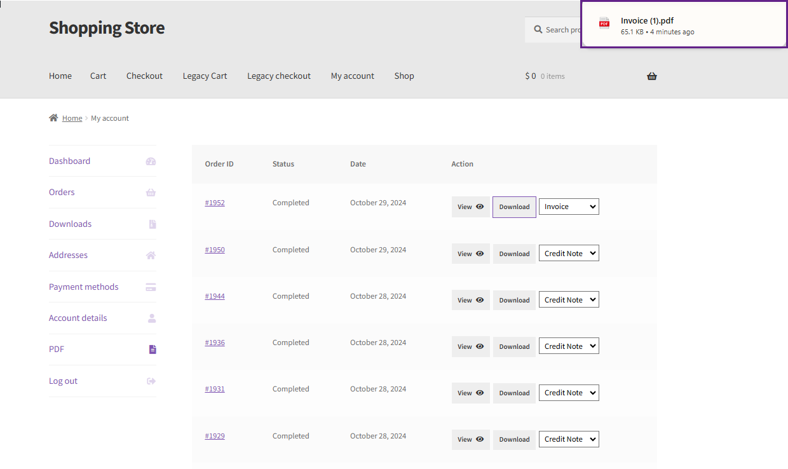Open order #1931 link
This screenshot has width=788, height=469.
coord(215,389)
